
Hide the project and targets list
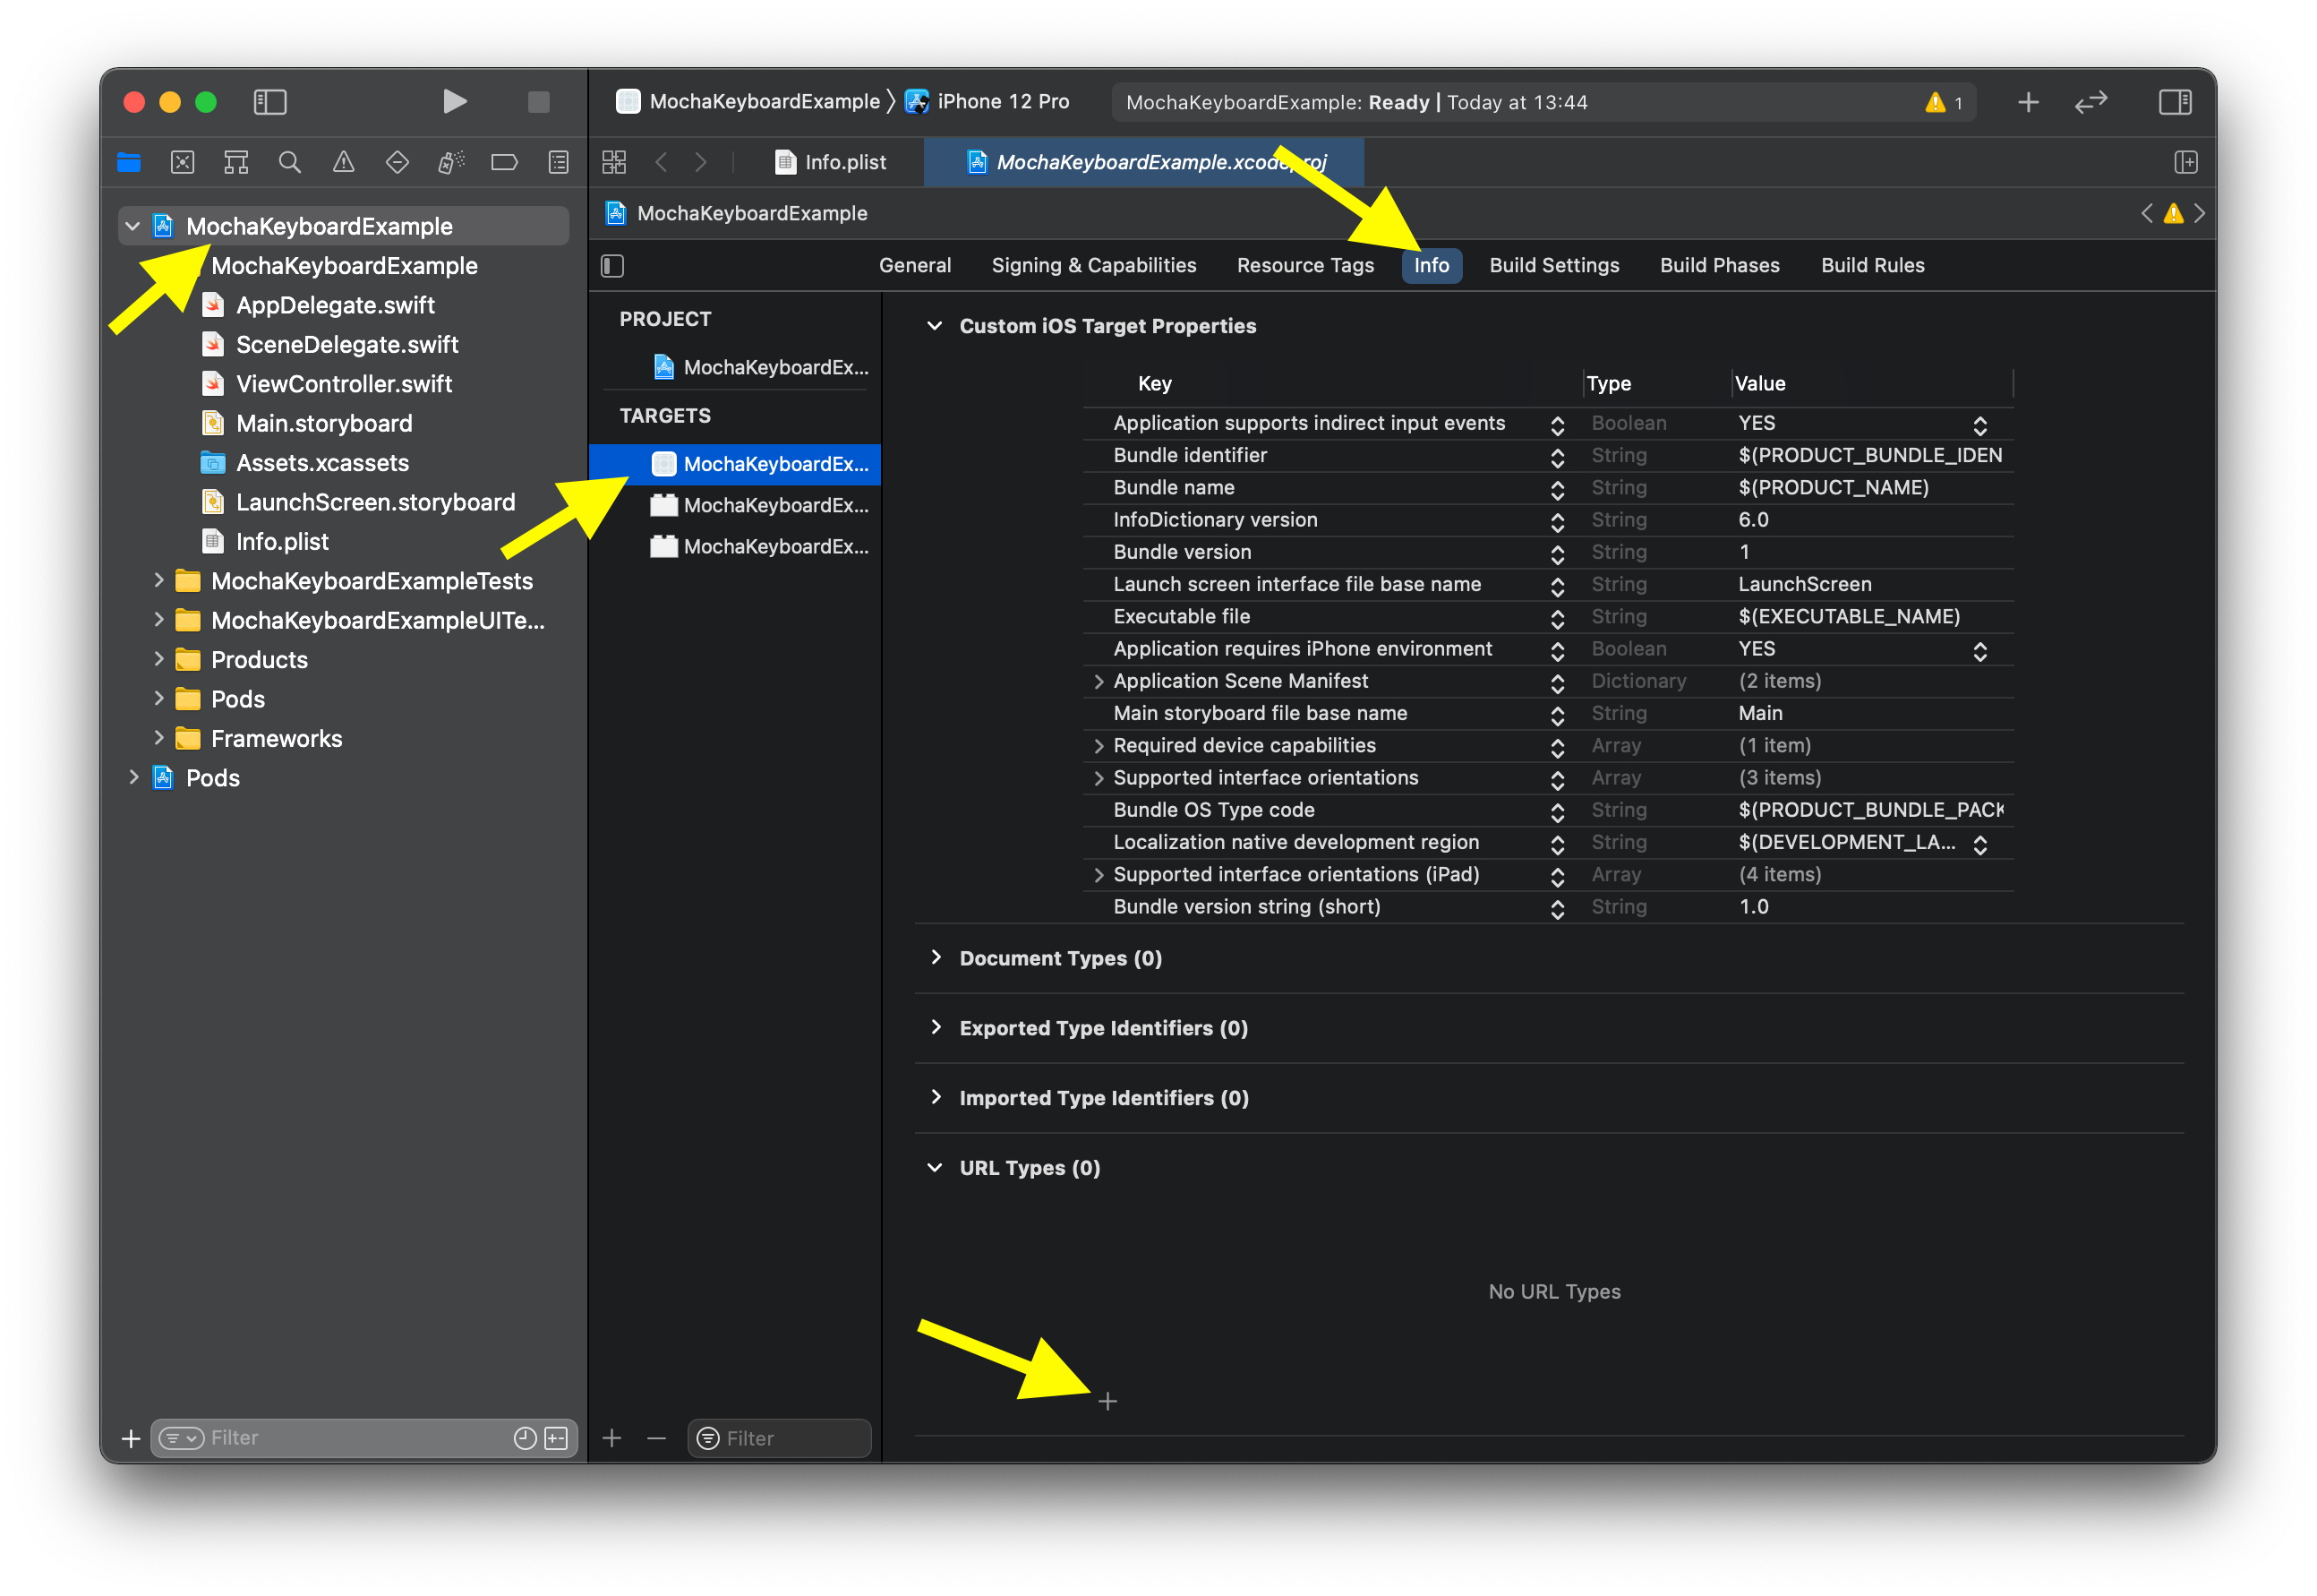point(612,266)
